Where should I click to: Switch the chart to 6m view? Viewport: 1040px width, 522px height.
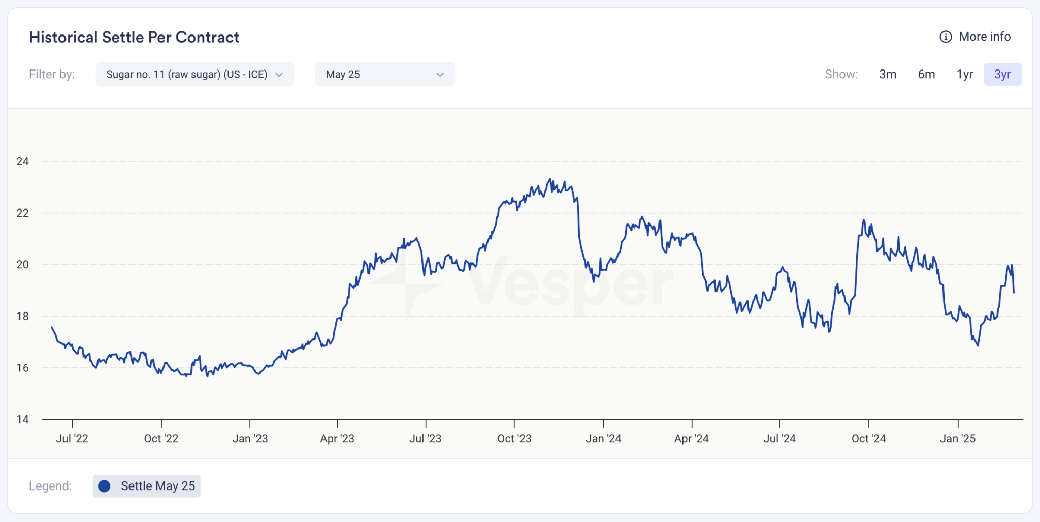pyautogui.click(x=926, y=74)
